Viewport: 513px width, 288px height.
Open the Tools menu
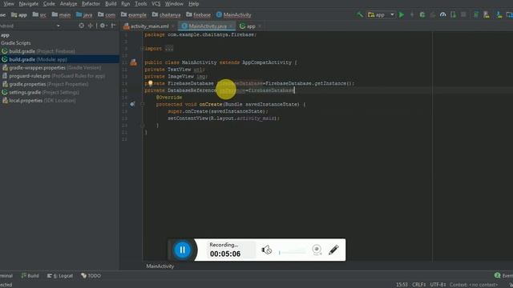point(141,4)
